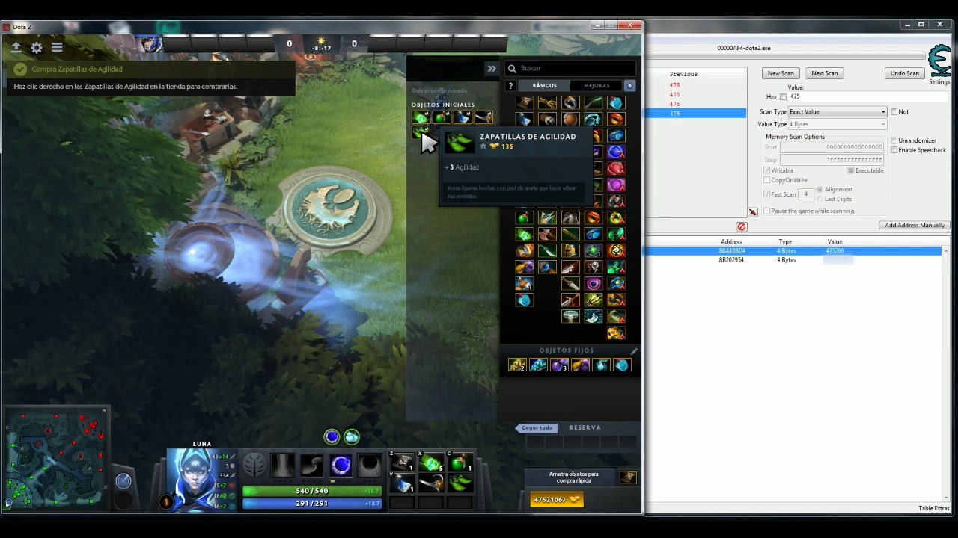Toggle the Hex checkbox
The image size is (958, 538).
coord(784,97)
